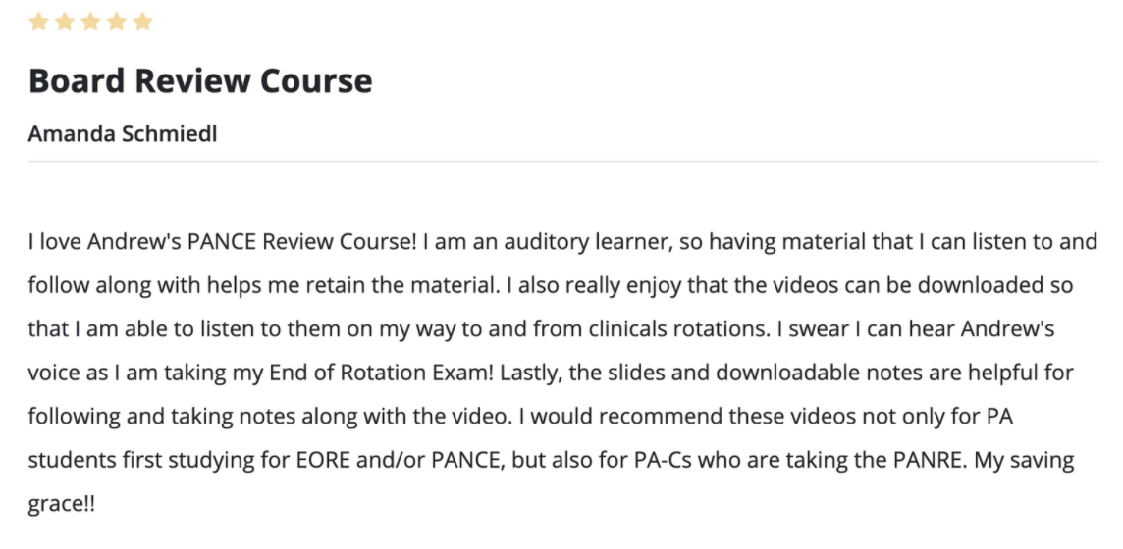1123x549 pixels.
Task: Click the first rating star
Action: click(x=38, y=22)
